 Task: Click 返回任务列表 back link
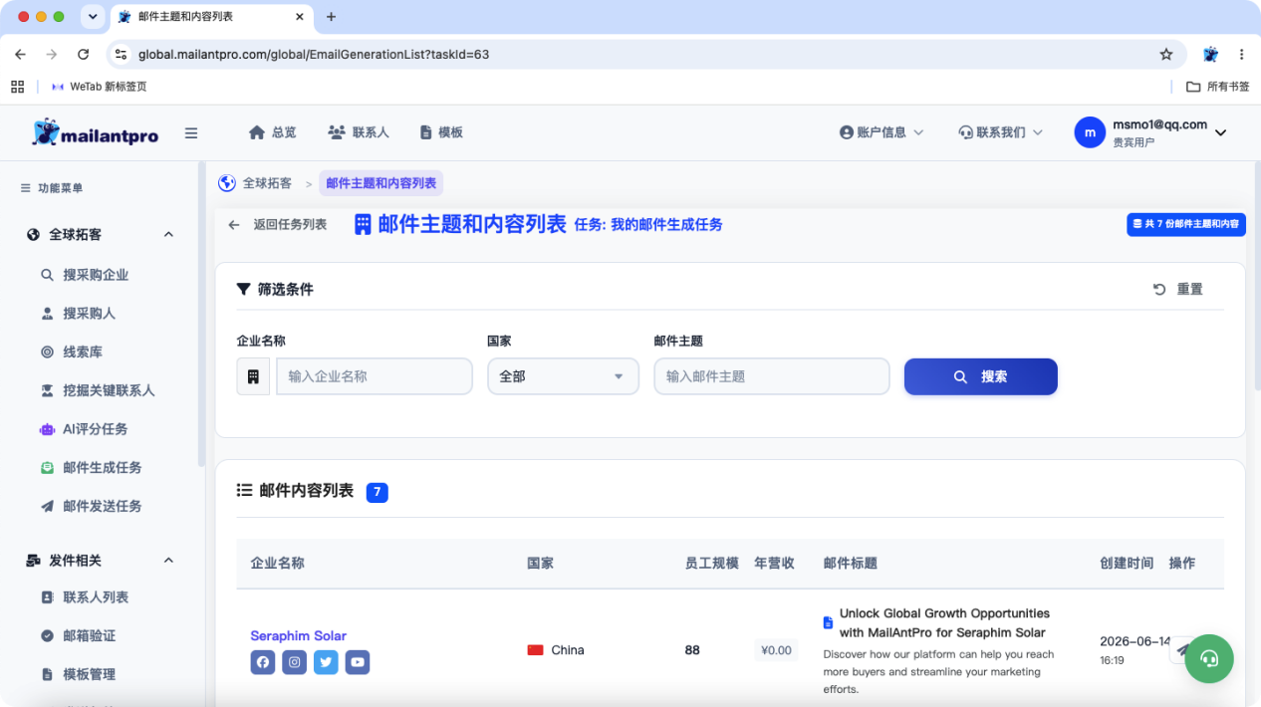tap(278, 225)
